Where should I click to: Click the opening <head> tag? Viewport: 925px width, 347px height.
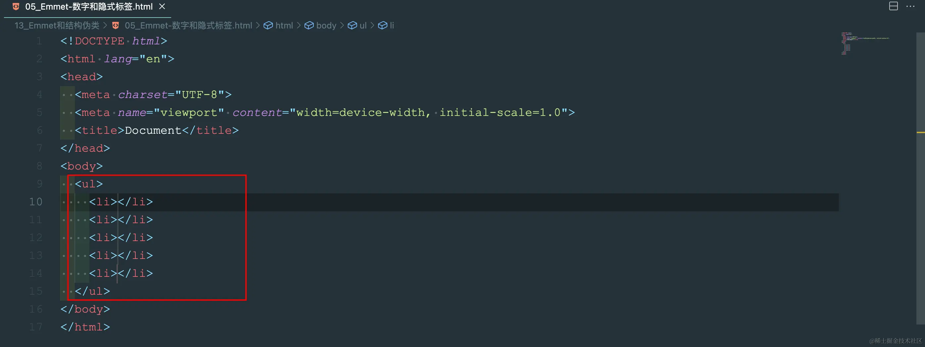coord(81,77)
